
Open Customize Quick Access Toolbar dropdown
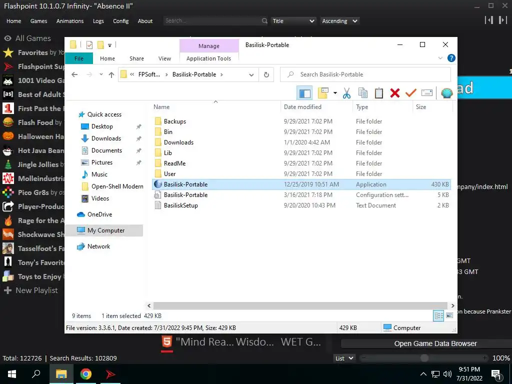(109, 45)
